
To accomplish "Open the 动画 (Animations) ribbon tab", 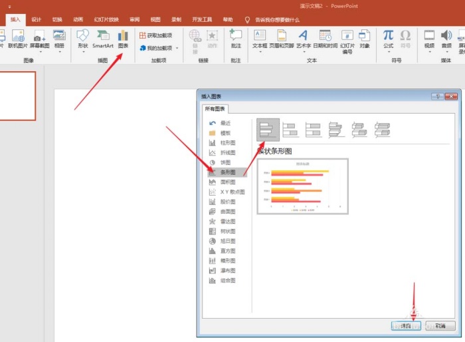I will [x=78, y=20].
